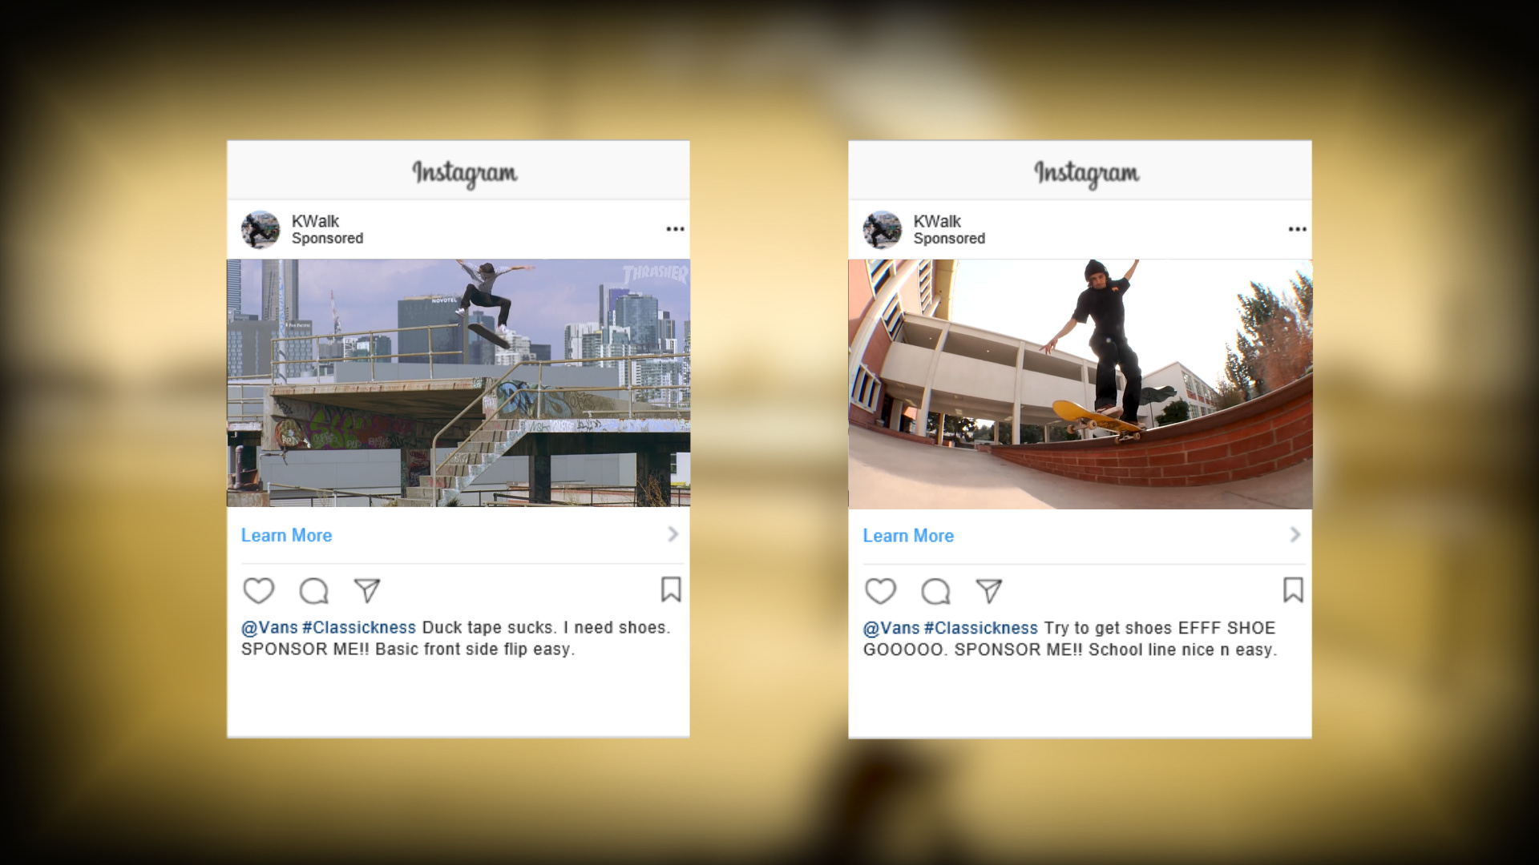Like the right post with the heart icon
Screen dimensions: 1539x865
point(880,591)
